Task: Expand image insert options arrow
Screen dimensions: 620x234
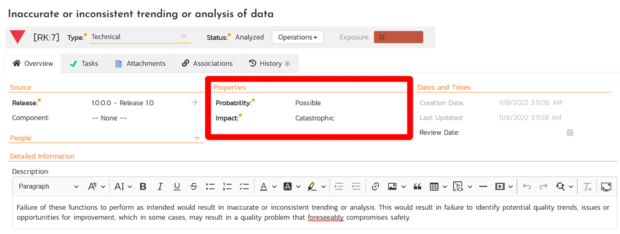Action: 404,187
